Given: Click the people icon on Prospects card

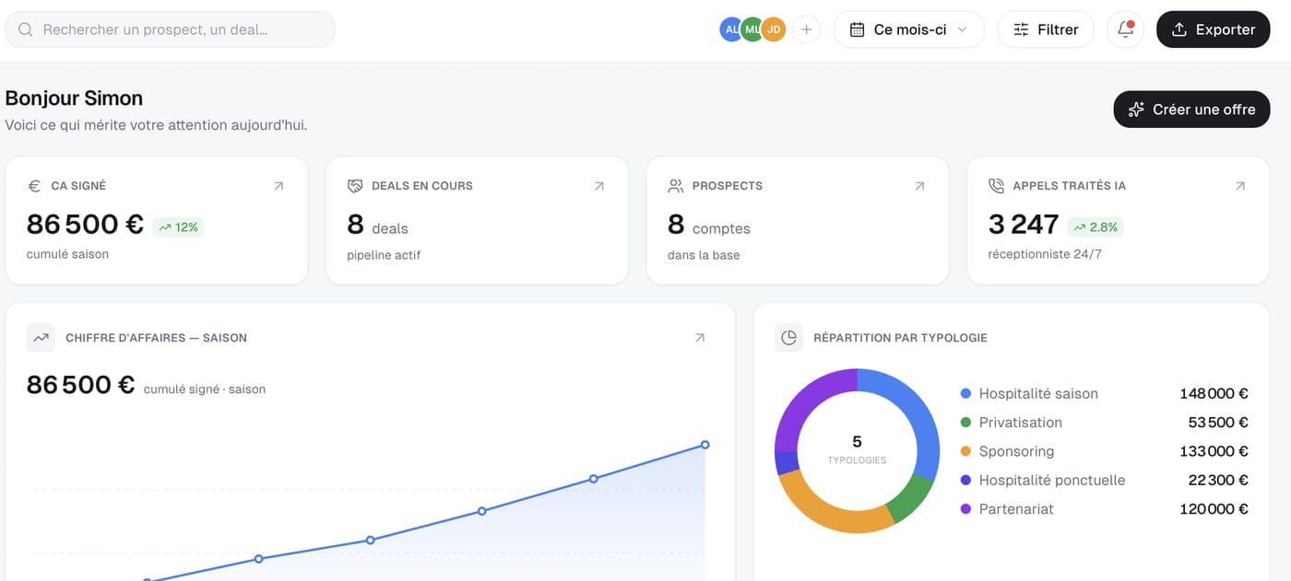Looking at the screenshot, I should (675, 186).
